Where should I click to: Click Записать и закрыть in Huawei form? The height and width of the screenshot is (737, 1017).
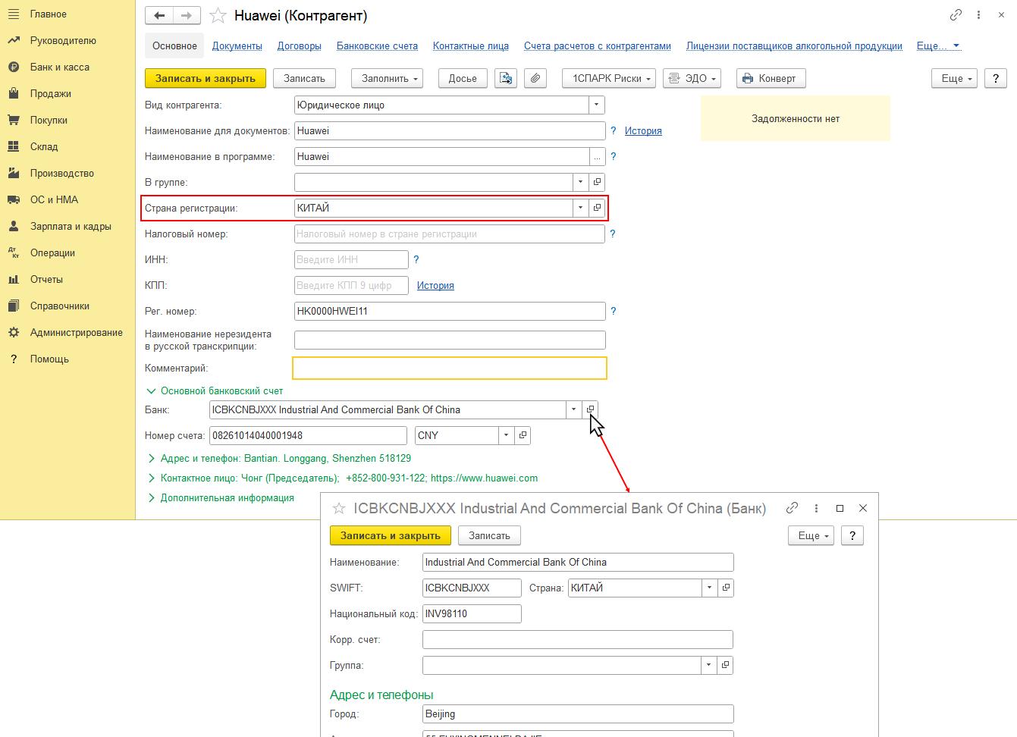click(x=206, y=78)
